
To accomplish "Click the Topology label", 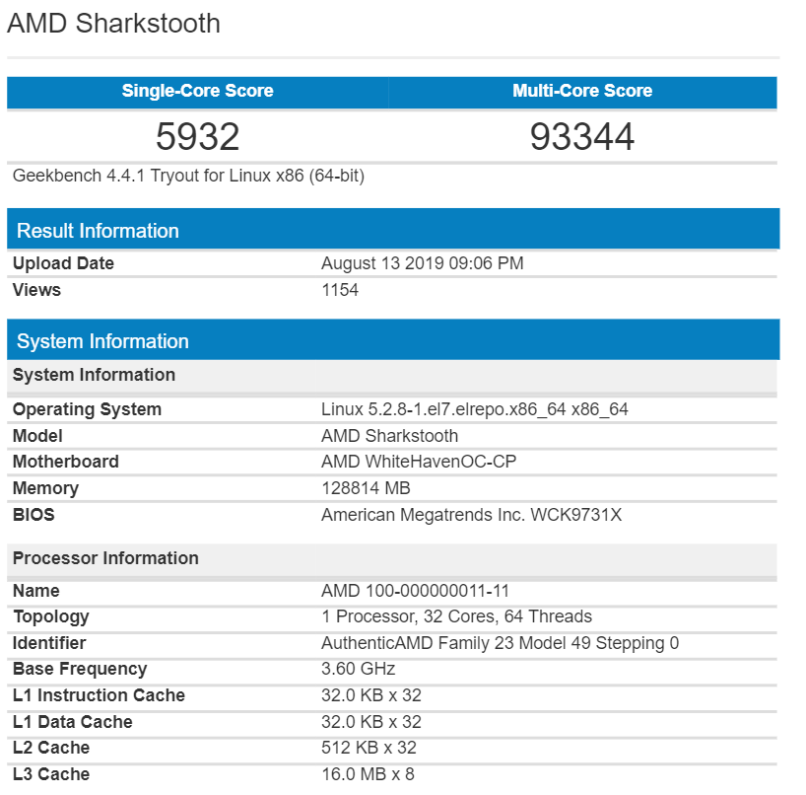I will [51, 616].
